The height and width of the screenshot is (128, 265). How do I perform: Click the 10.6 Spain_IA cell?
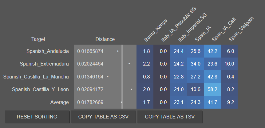click(x=196, y=90)
